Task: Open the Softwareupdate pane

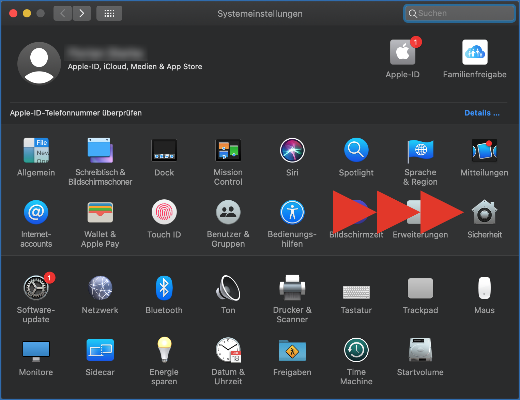Action: 36,288
